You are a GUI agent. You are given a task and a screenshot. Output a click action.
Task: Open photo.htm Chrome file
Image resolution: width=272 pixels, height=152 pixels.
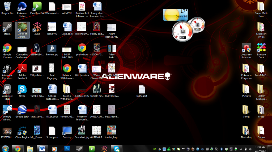pyautogui.click(x=82, y=50)
